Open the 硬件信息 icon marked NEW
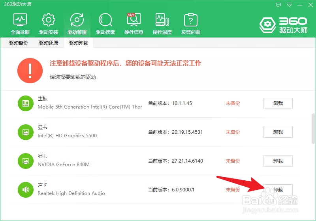The width and height of the screenshot is (316, 221). click(134, 24)
